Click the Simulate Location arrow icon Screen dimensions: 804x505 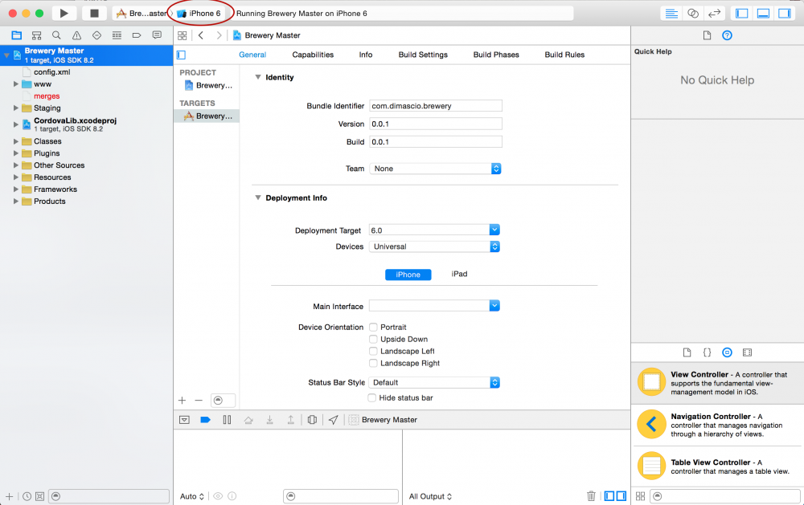click(x=334, y=419)
